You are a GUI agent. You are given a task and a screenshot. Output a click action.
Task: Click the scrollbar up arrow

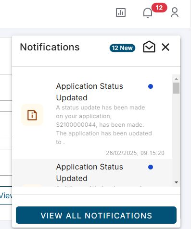pos(176,79)
